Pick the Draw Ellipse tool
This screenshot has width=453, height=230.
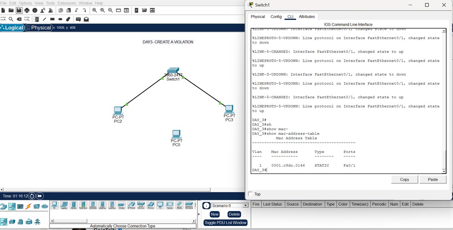coord(60,19)
